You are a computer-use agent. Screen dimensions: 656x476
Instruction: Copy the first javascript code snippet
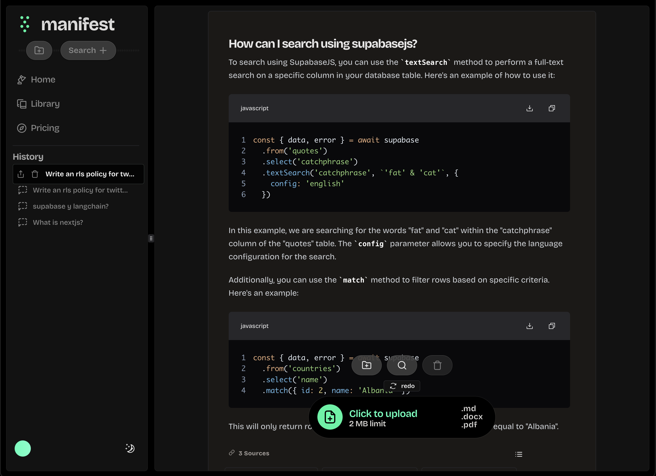click(x=552, y=108)
